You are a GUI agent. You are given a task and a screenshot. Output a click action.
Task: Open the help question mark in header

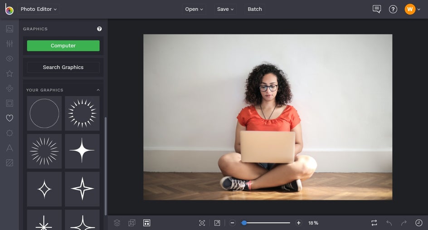(393, 9)
